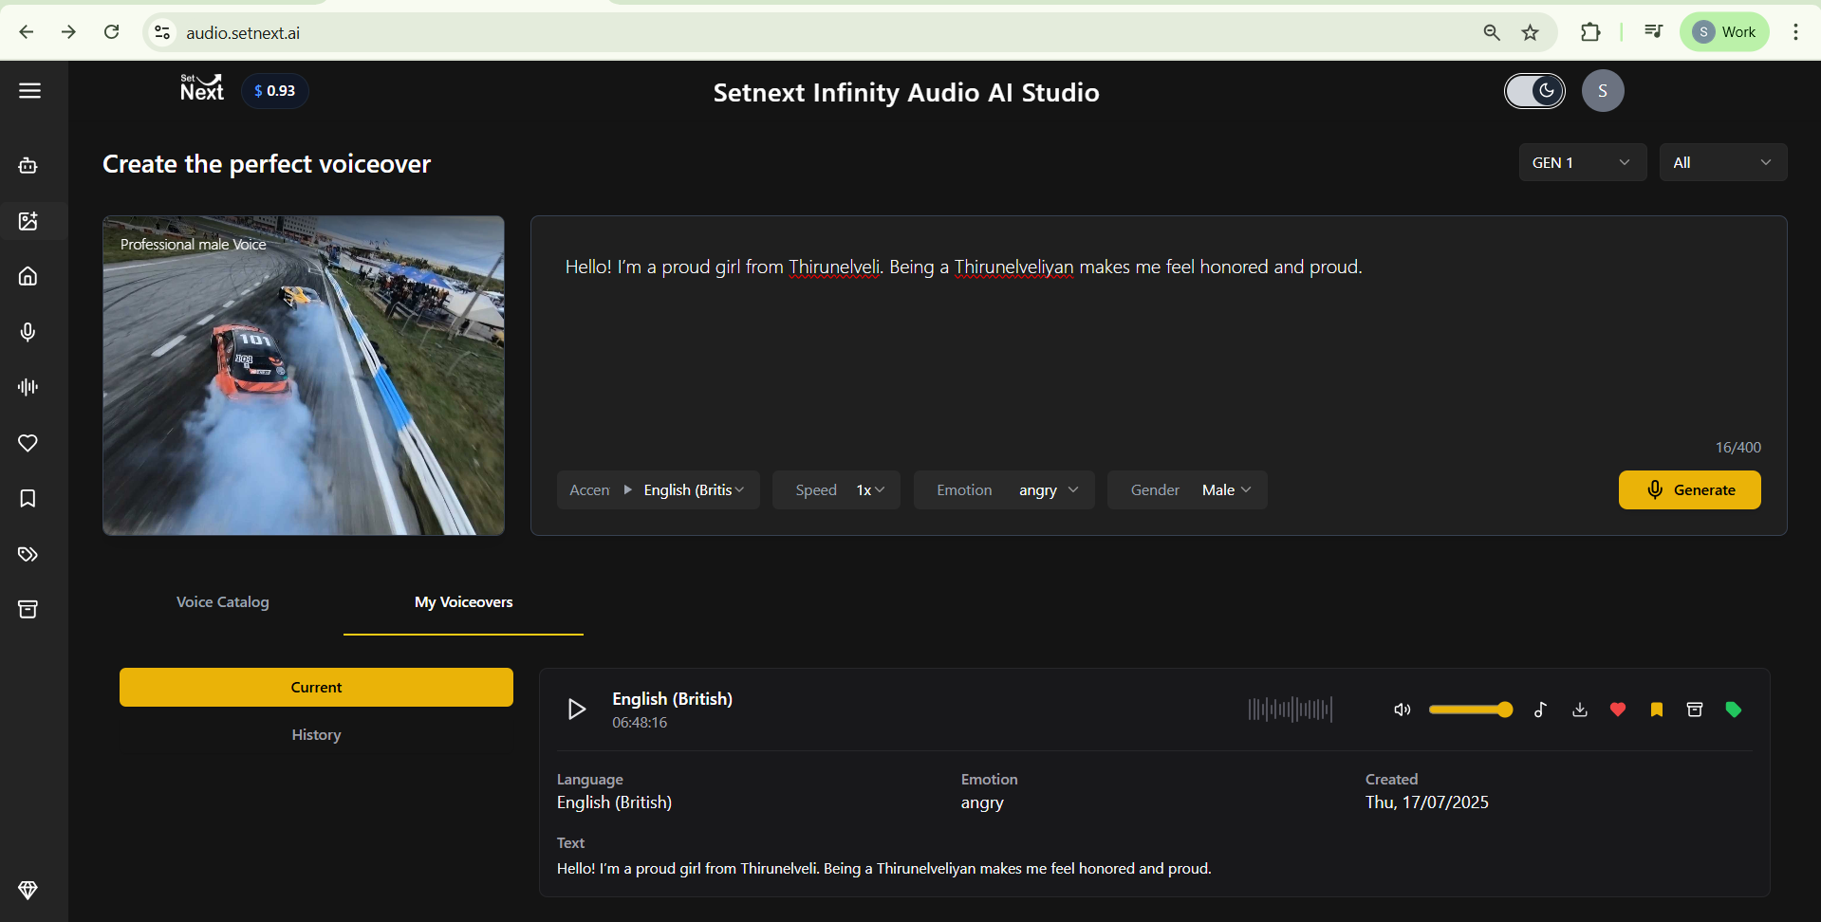This screenshot has width=1821, height=922.
Task: Toggle the dark mode switch
Action: [1534, 91]
